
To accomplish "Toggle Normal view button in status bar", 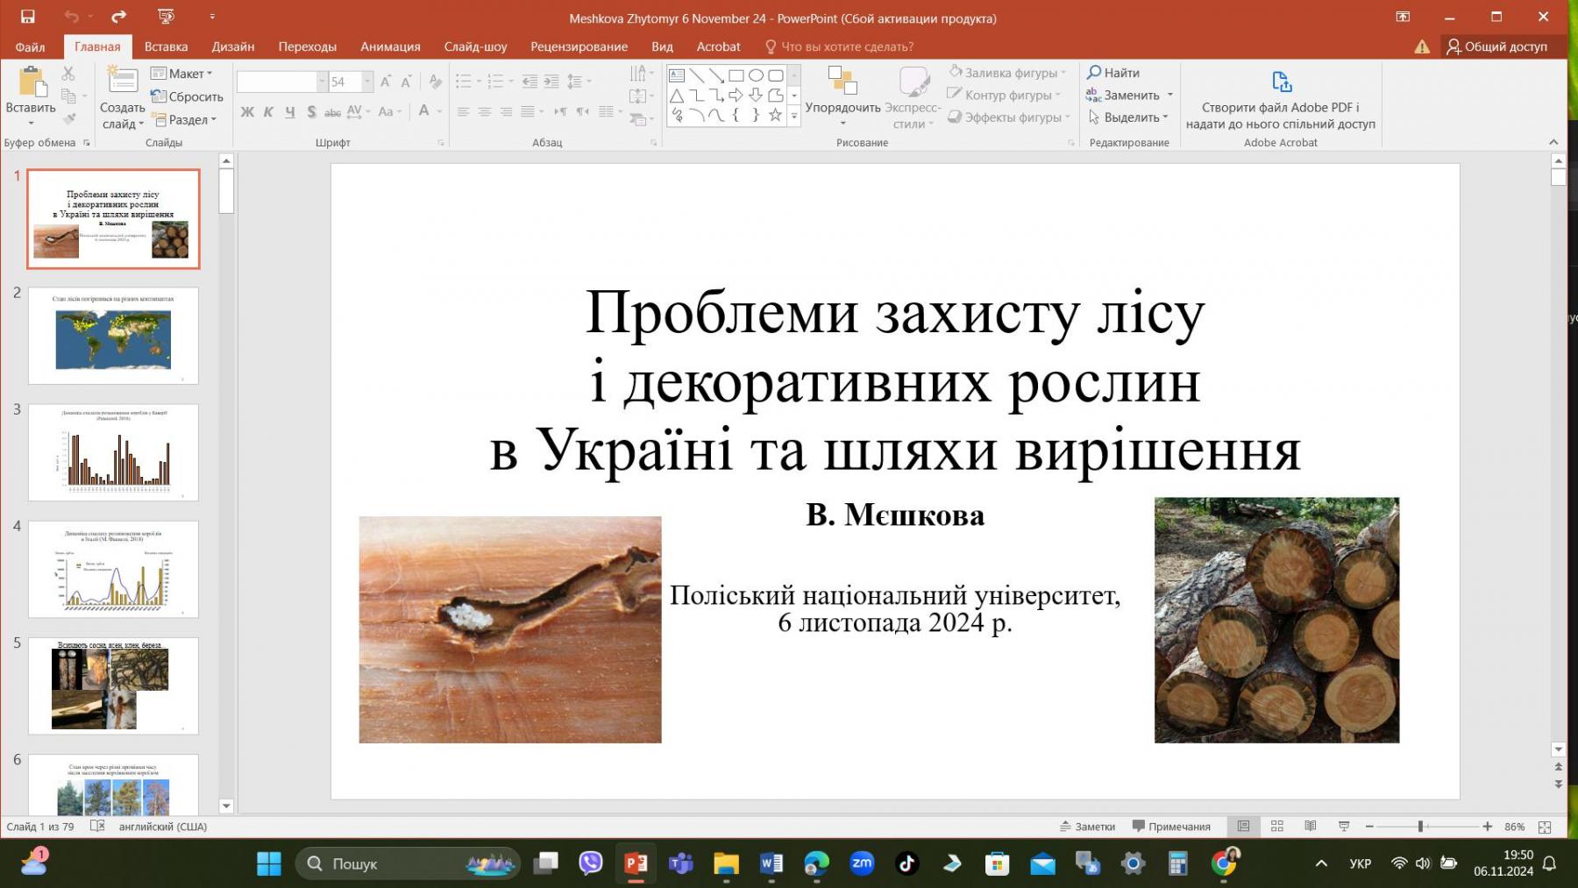I will coord(1243,827).
